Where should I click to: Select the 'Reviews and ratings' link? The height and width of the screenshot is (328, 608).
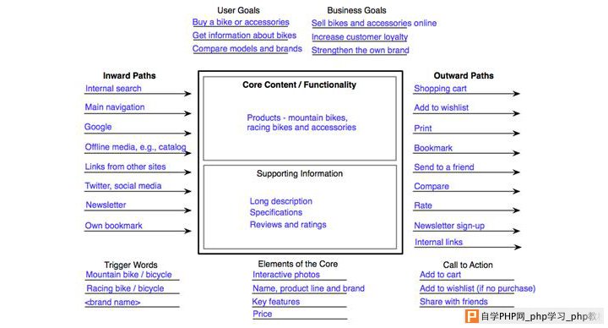pos(288,225)
